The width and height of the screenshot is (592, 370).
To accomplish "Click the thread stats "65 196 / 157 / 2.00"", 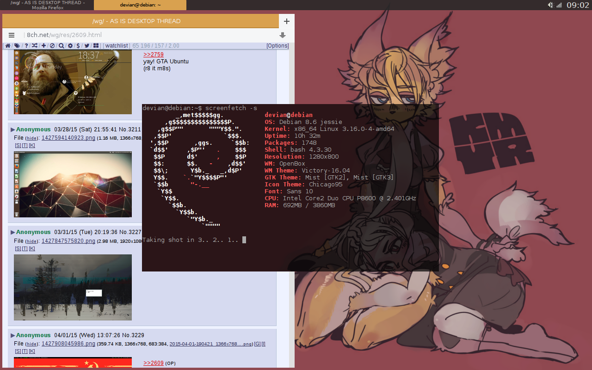I will click(x=156, y=46).
